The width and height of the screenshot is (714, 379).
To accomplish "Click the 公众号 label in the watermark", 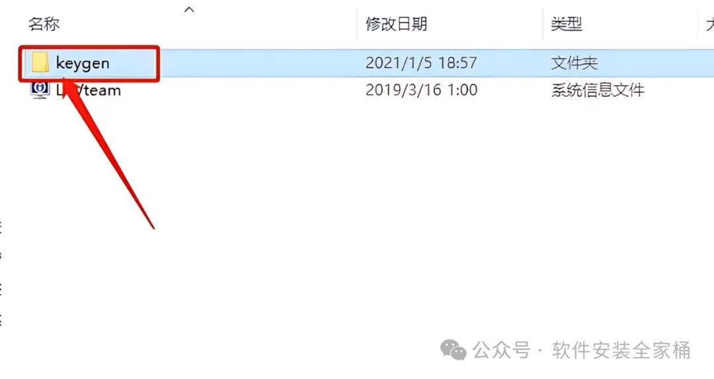I will [501, 351].
